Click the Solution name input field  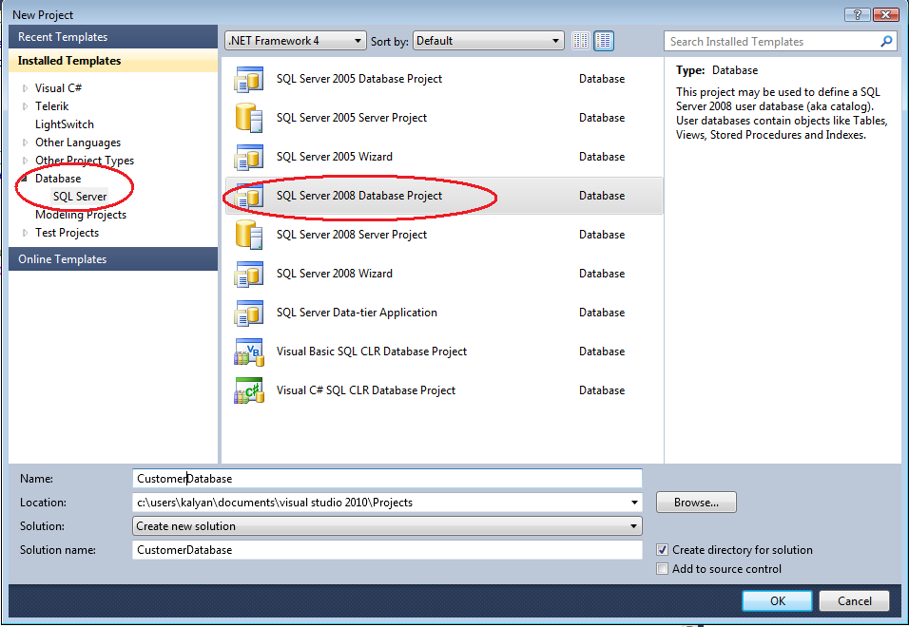387,550
